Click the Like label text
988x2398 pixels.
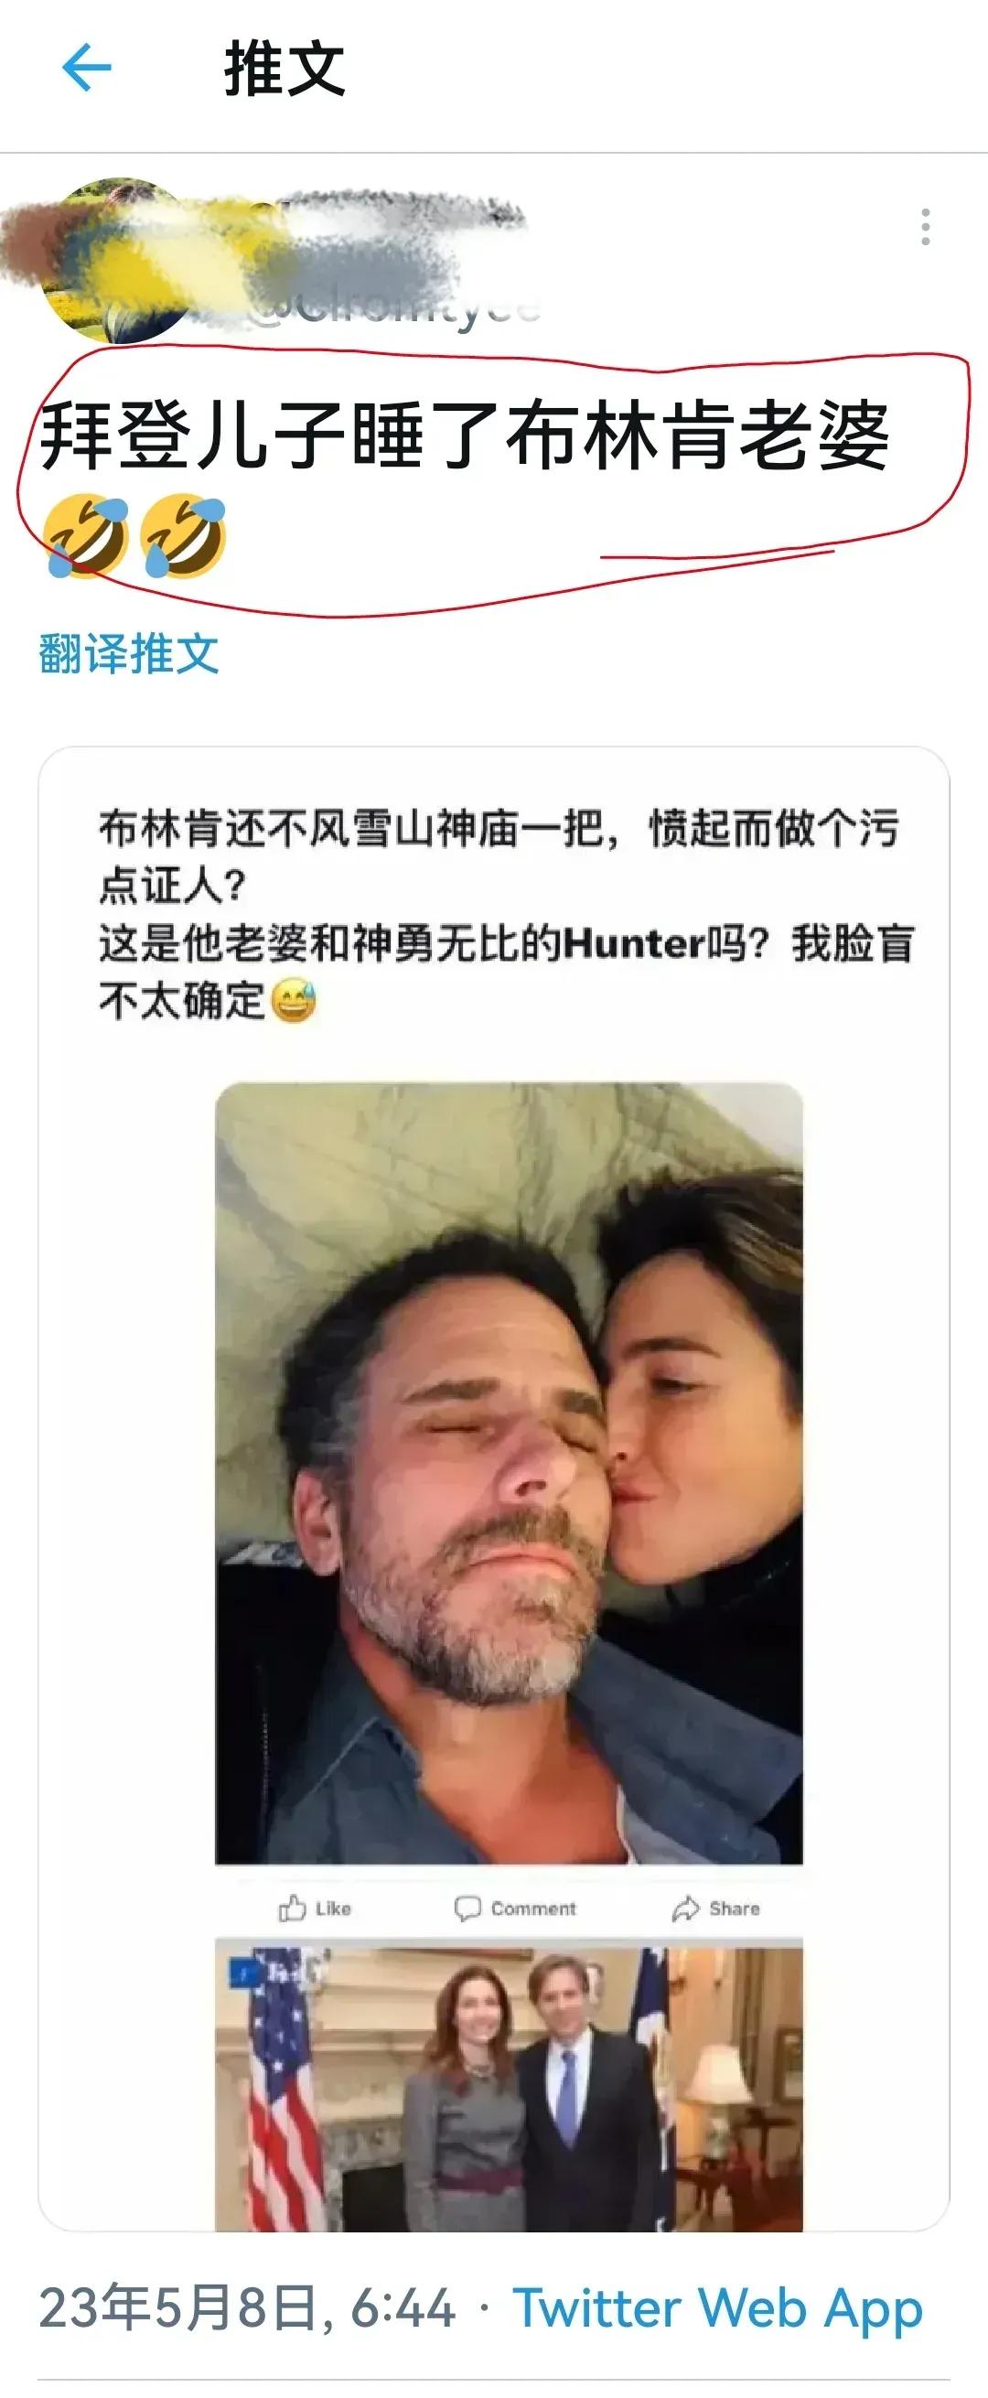point(332,1909)
